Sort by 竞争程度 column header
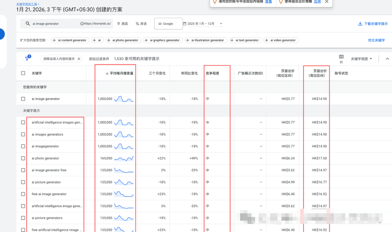Viewport: 392px width, 232px height. tap(212, 73)
